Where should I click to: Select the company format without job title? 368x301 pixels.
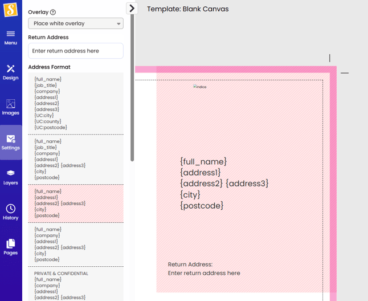point(76,244)
